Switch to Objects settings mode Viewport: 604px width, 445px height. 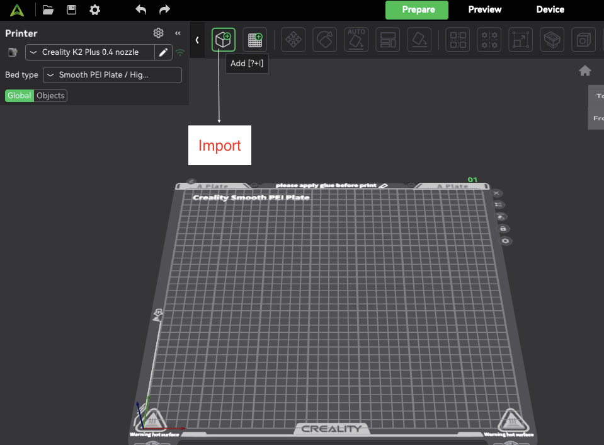coord(50,96)
